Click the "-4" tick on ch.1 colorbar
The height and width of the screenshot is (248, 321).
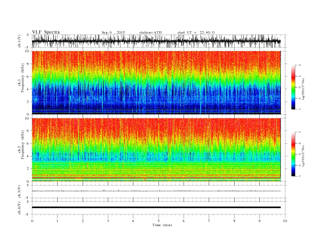[x=299, y=76]
